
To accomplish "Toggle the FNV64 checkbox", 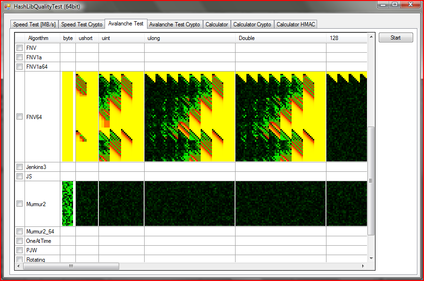I will (19, 117).
